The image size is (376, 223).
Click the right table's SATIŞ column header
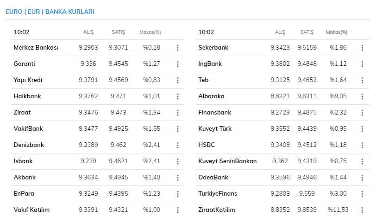tap(307, 32)
